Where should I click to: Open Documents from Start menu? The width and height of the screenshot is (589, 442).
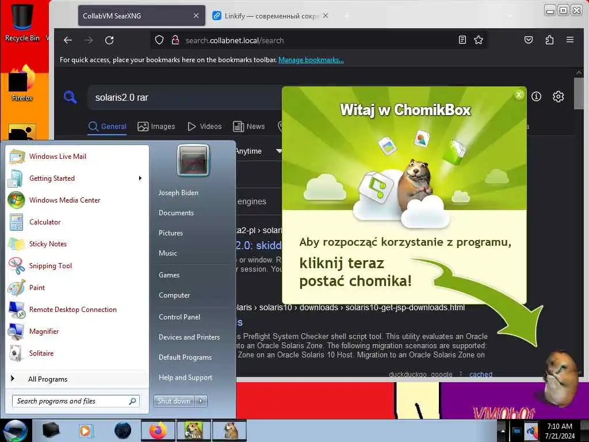tap(176, 213)
